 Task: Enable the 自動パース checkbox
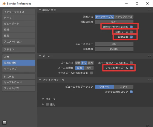tap(131, 32)
